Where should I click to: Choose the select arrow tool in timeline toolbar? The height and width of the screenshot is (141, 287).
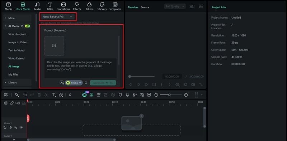[17, 95]
